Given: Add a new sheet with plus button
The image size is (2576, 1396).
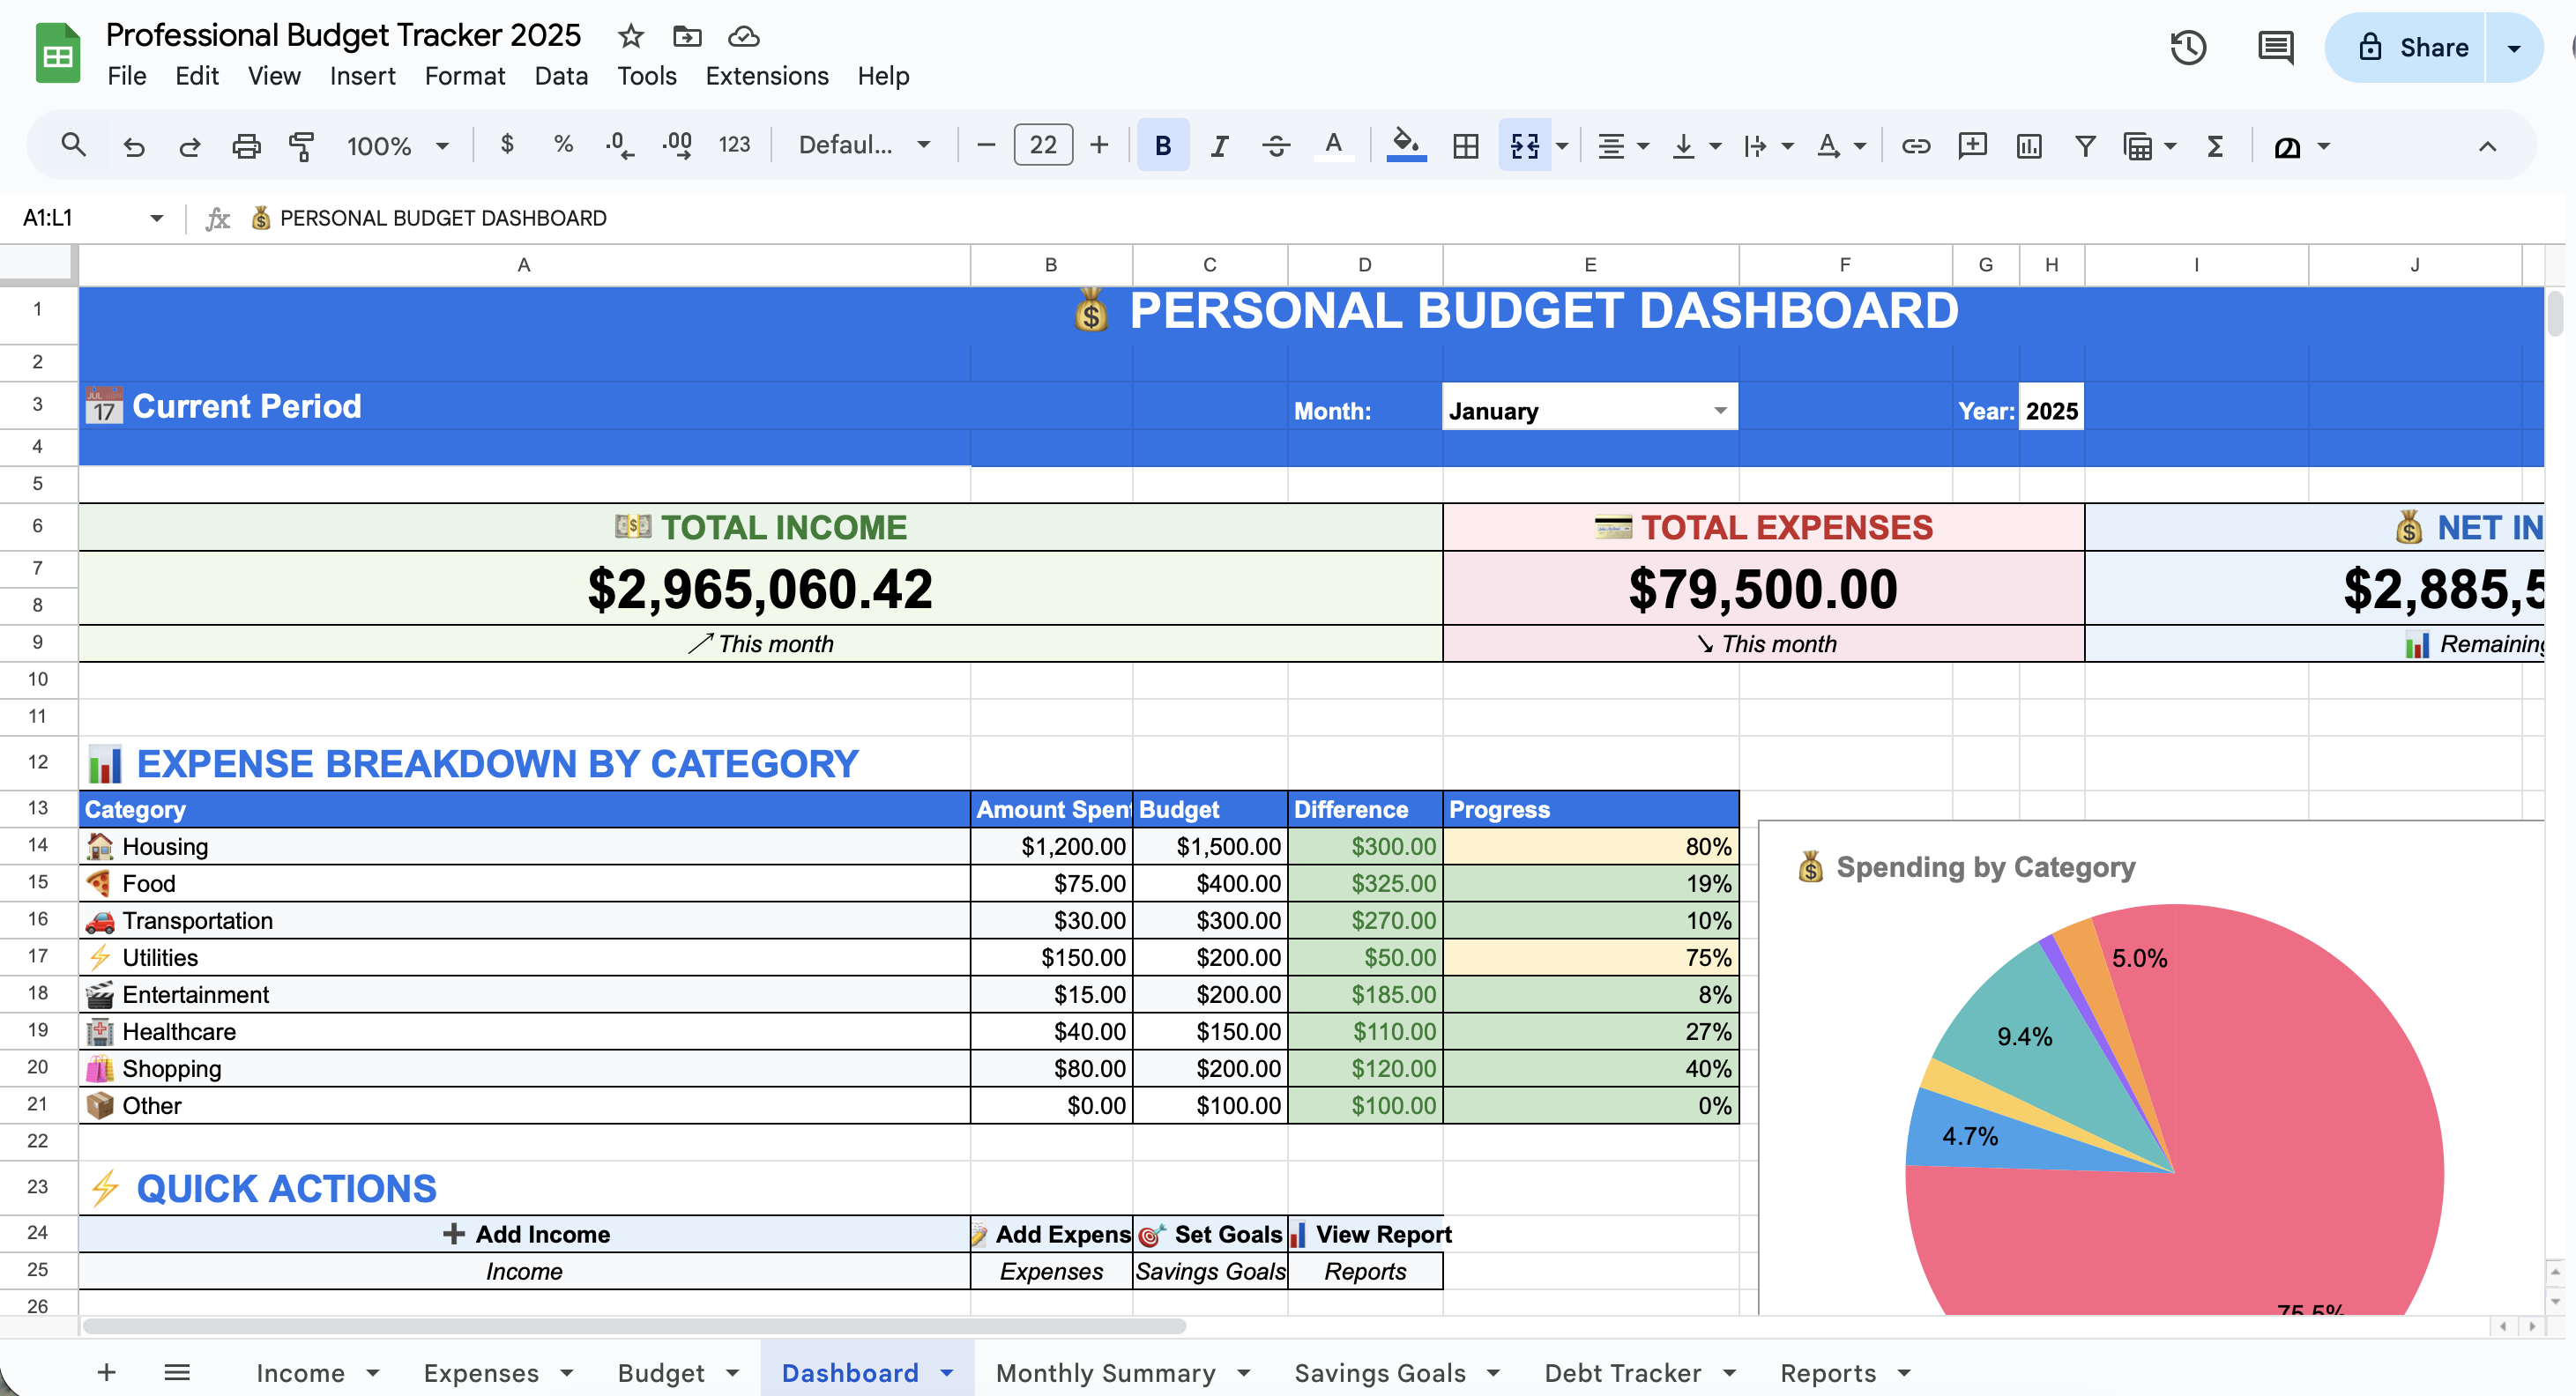Looking at the screenshot, I should (106, 1372).
